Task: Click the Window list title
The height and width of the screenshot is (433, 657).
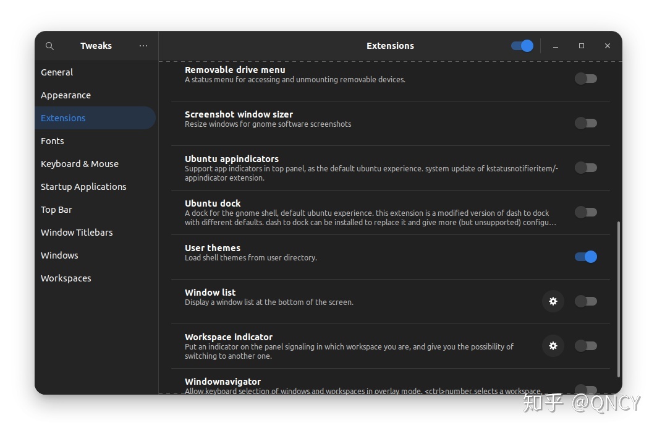Action: pos(210,292)
